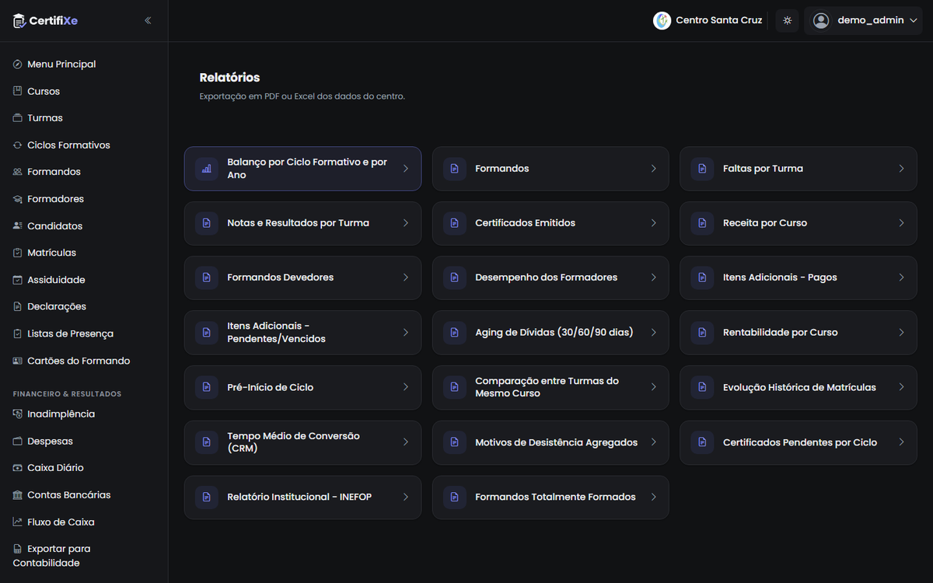The height and width of the screenshot is (583, 933).
Task: Open the Evolução Histórica de Matrículas report
Action: click(x=798, y=387)
